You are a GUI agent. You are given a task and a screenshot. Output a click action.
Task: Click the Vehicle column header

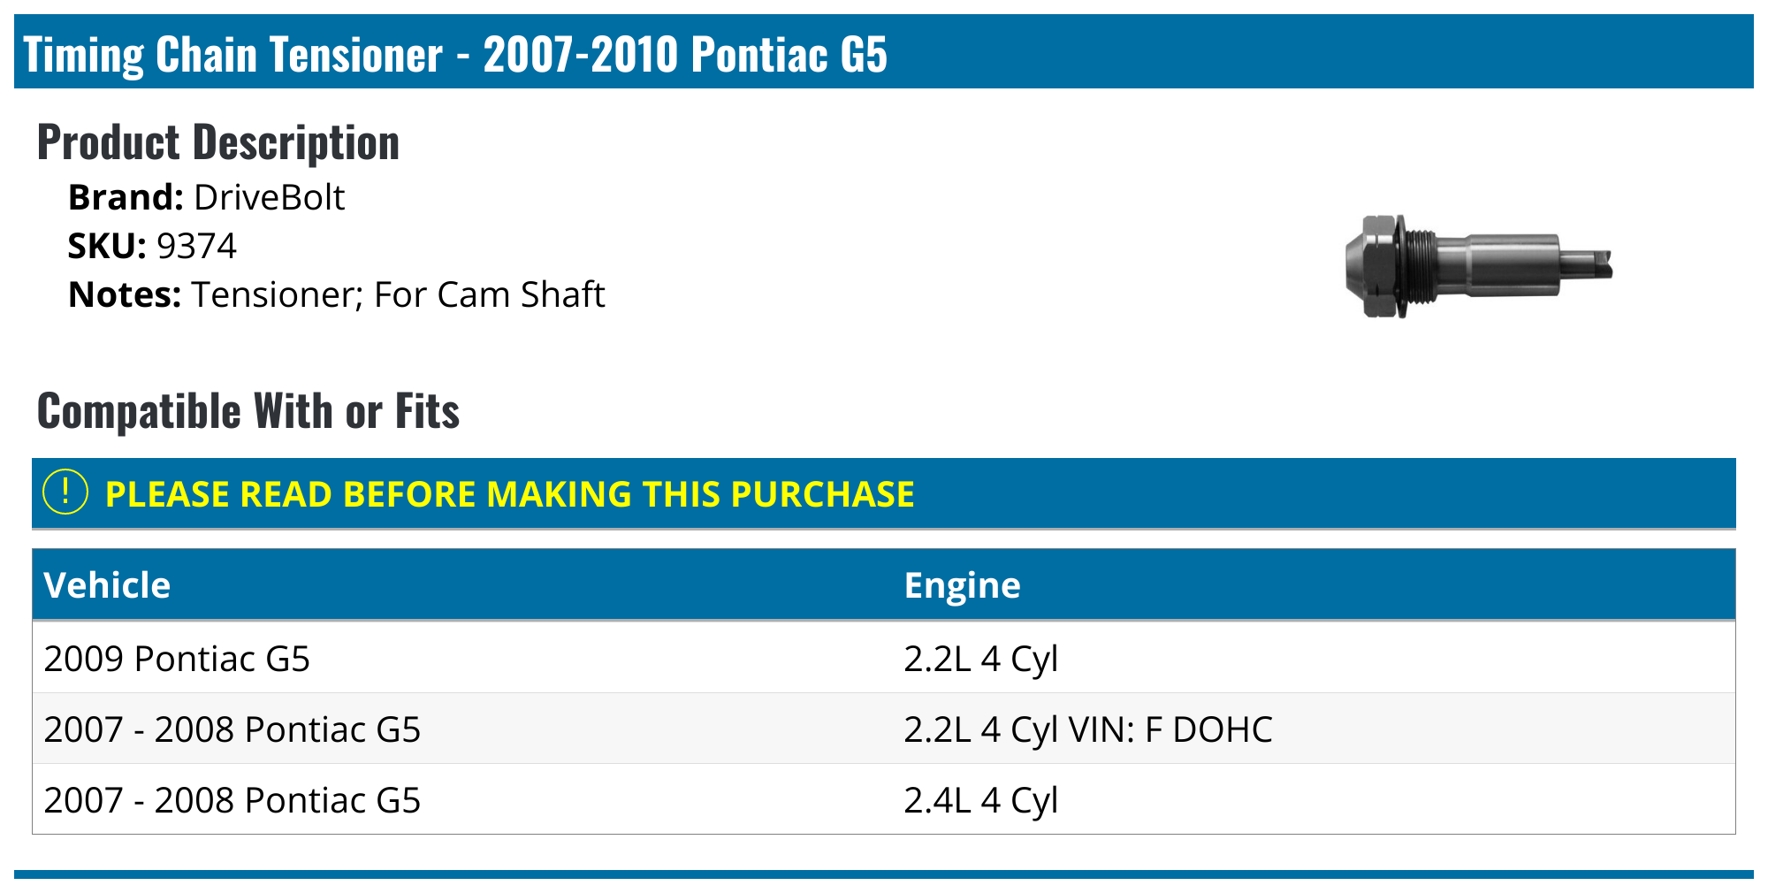coord(107,585)
